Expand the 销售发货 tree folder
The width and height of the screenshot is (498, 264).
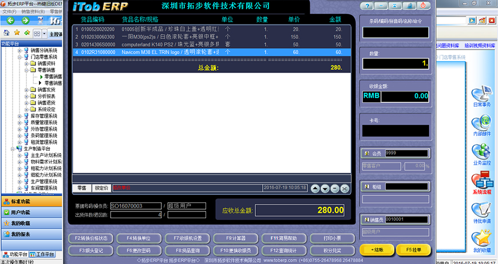point(26,90)
